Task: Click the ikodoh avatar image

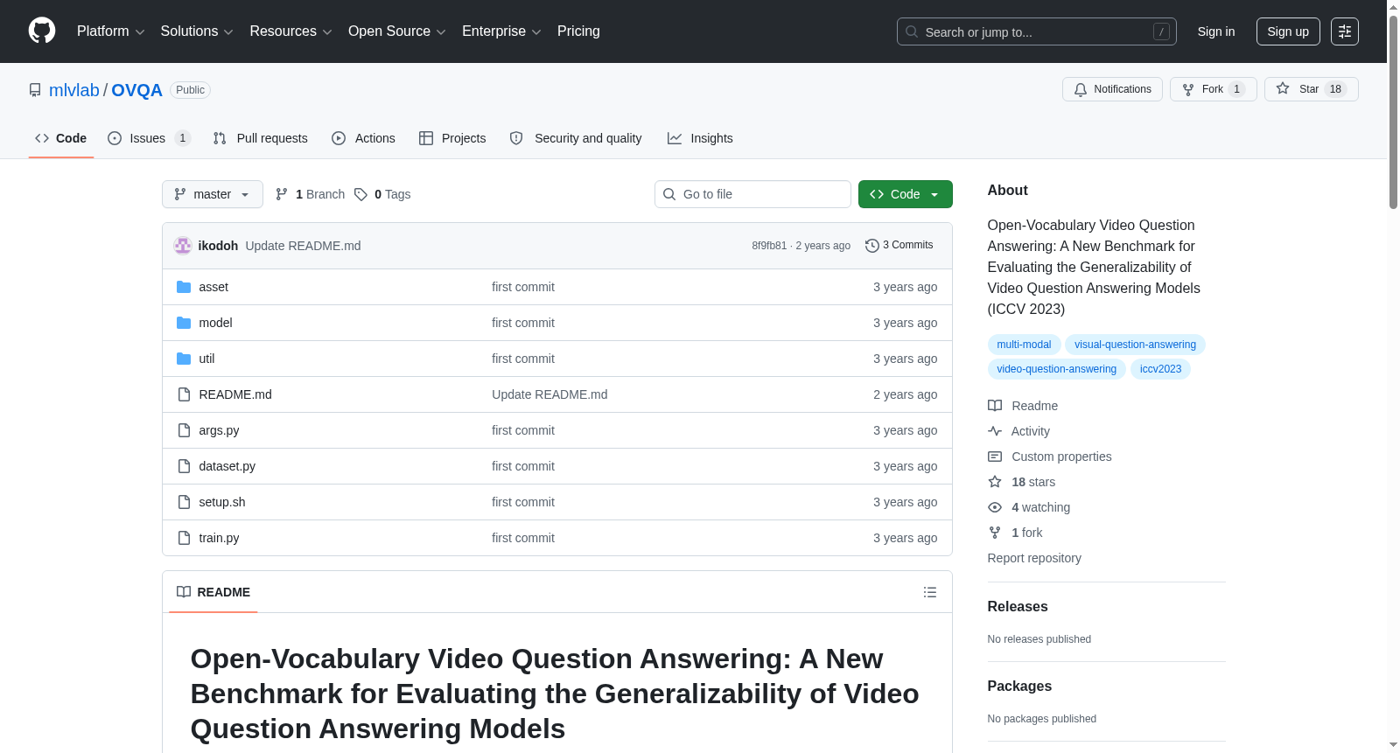Action: (183, 246)
